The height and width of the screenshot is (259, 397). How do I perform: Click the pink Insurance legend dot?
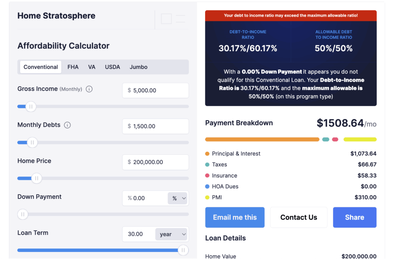coord(207,176)
